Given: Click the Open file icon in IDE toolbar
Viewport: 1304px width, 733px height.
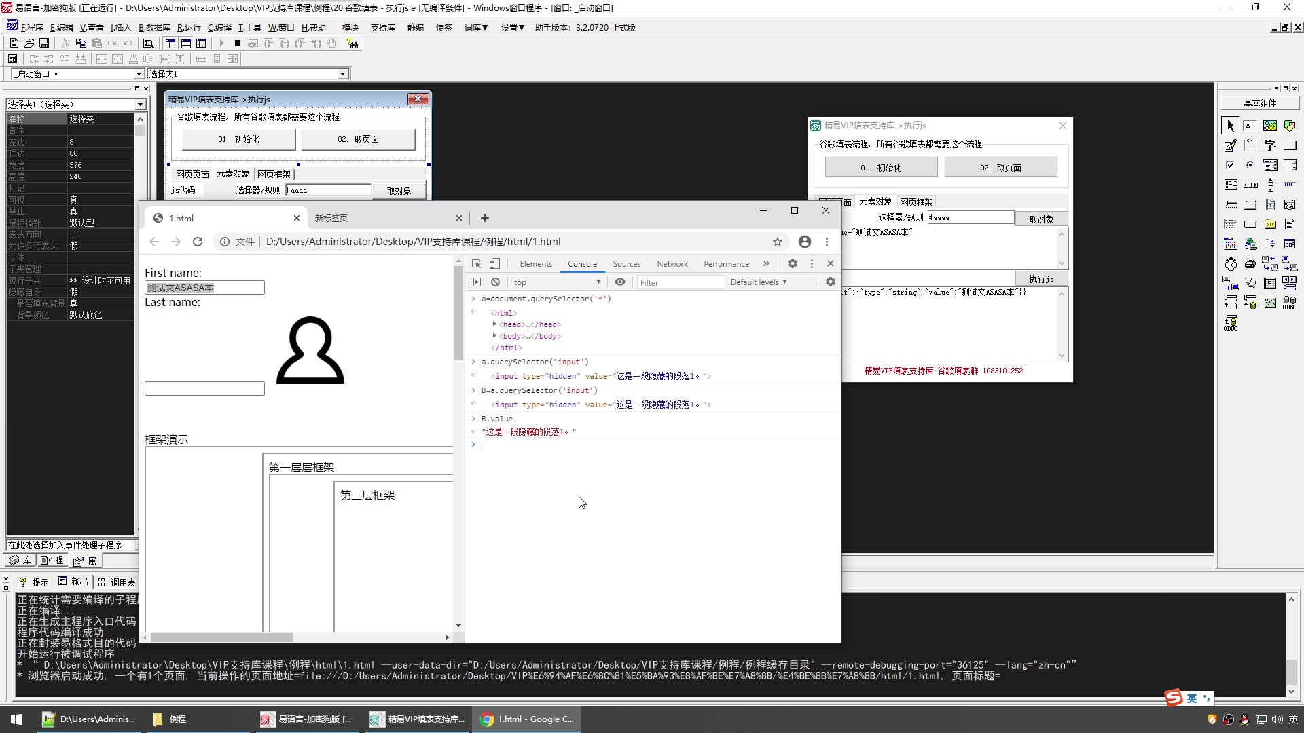Looking at the screenshot, I should [29, 43].
